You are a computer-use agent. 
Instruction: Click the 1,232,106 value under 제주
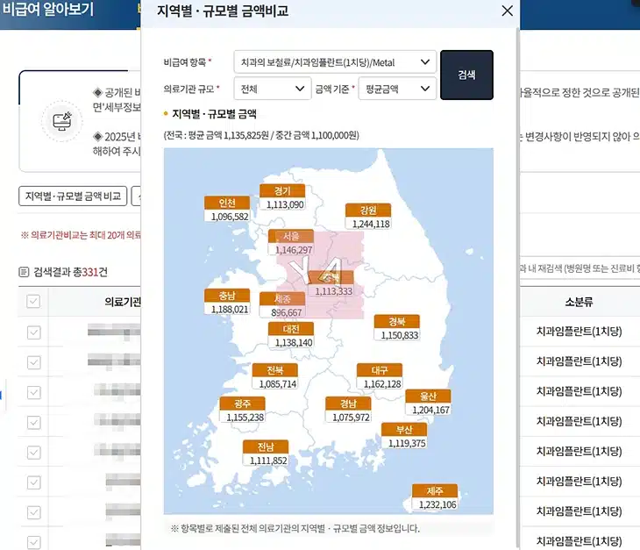(437, 504)
